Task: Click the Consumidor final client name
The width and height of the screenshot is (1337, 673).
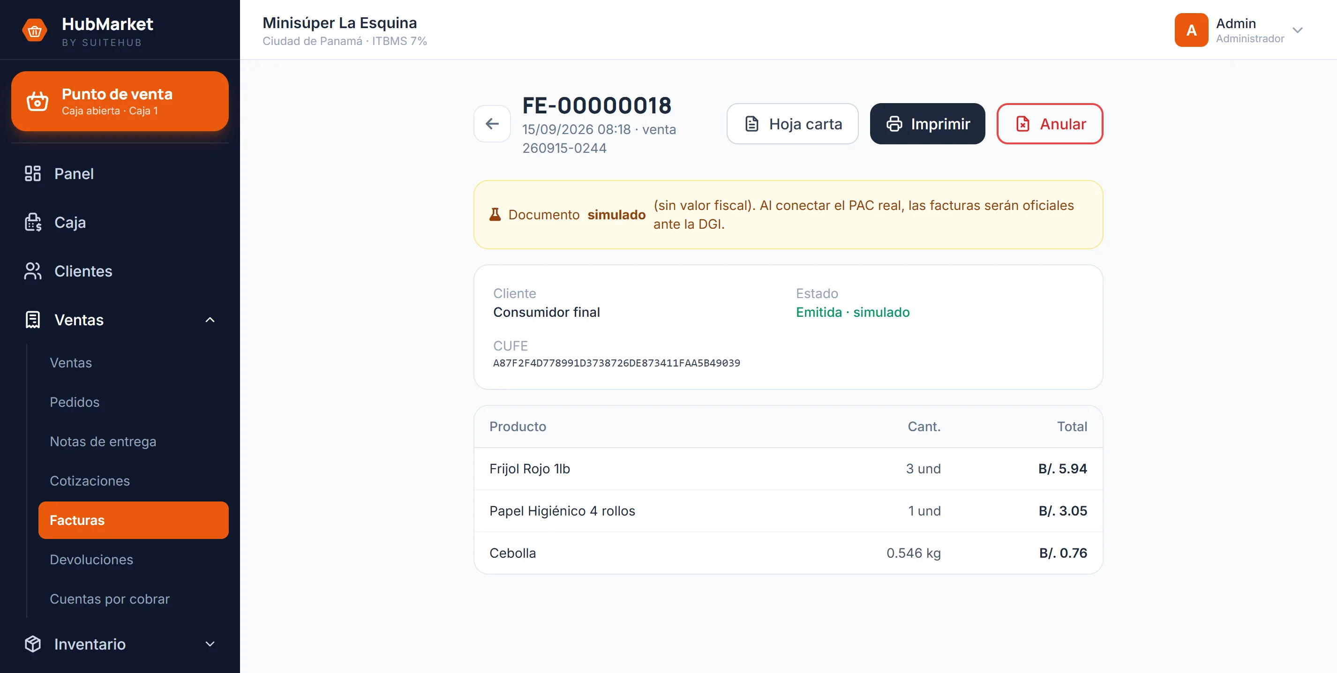Action: coord(546,312)
